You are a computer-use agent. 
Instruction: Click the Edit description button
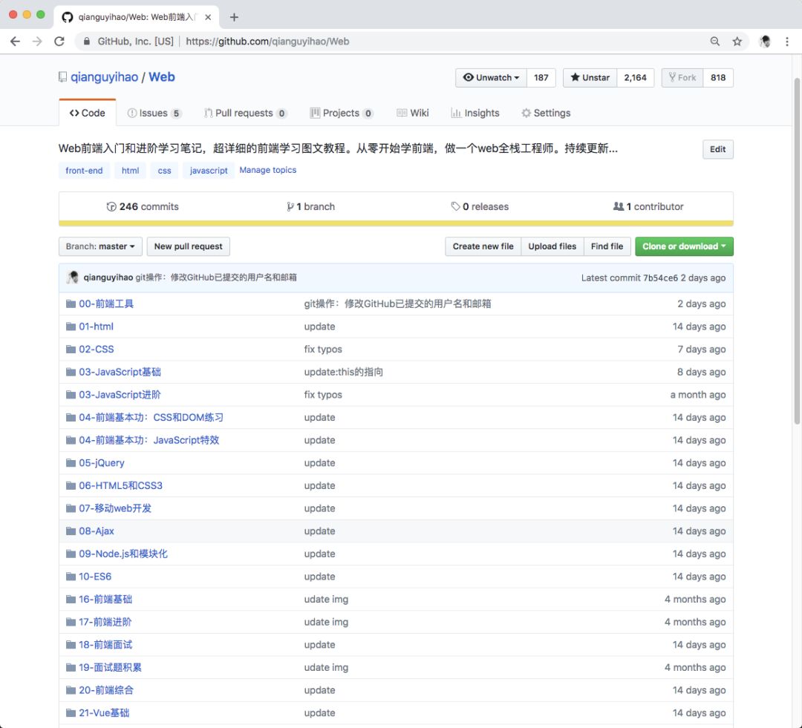click(x=717, y=149)
